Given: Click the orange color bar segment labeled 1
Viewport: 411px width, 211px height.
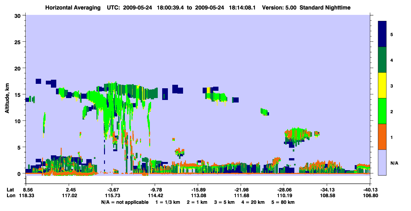Looking at the screenshot, I should coord(382,137).
